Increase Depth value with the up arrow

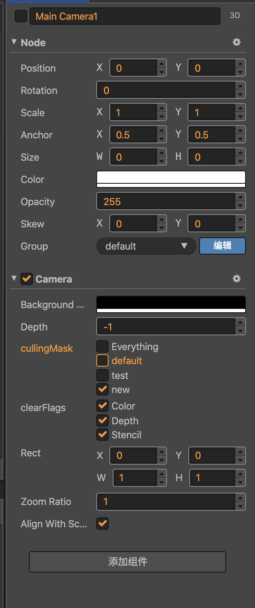[x=241, y=323]
